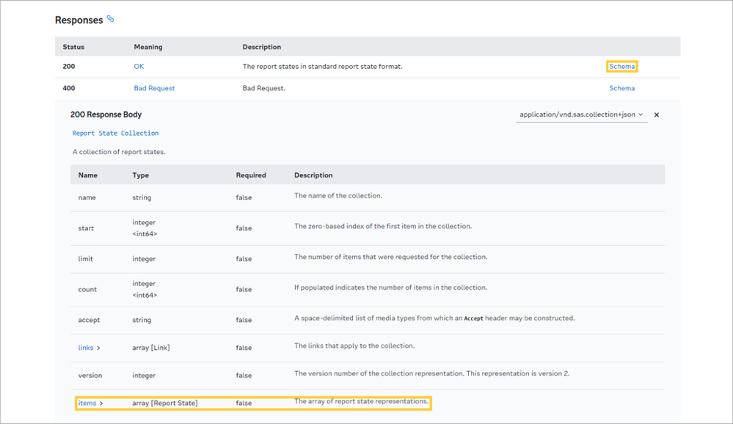
Task: Click the Required column header
Action: pos(251,175)
